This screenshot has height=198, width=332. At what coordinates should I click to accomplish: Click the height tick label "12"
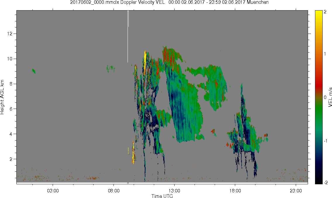click(x=10, y=34)
